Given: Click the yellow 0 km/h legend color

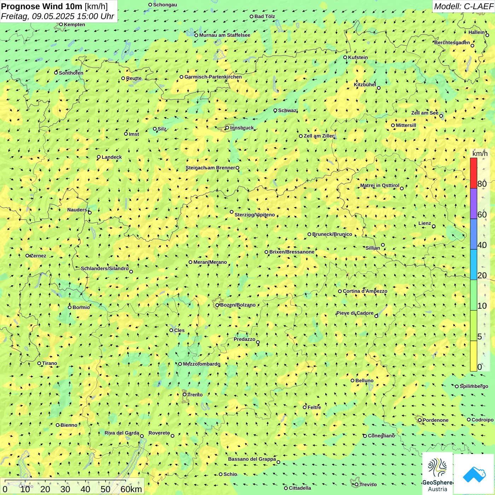Looking at the screenshot, I should click(473, 356).
